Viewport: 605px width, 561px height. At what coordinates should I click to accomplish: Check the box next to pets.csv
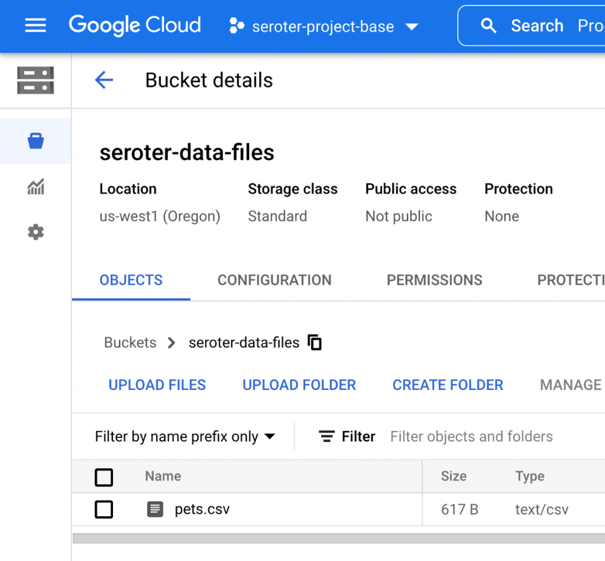(x=104, y=509)
